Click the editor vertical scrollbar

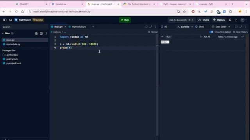click(157, 86)
